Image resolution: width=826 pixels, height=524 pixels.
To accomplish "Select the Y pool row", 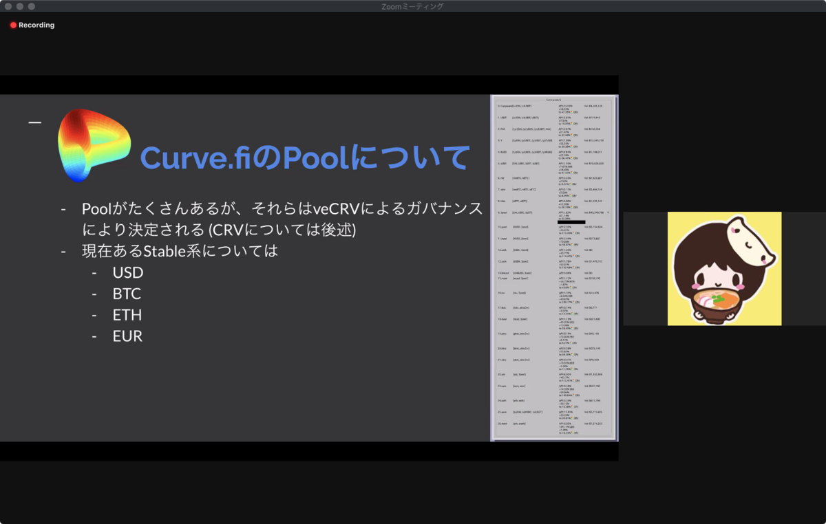I will pyautogui.click(x=499, y=140).
